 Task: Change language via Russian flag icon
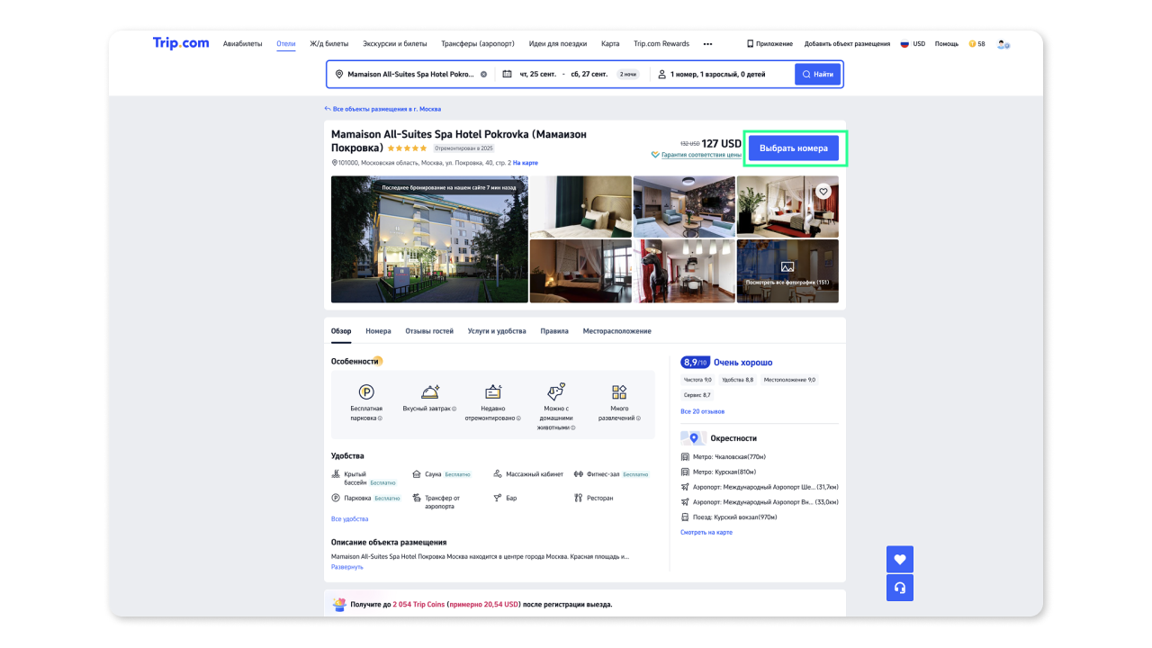[904, 44]
